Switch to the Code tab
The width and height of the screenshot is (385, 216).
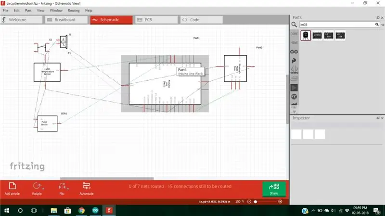pos(202,20)
